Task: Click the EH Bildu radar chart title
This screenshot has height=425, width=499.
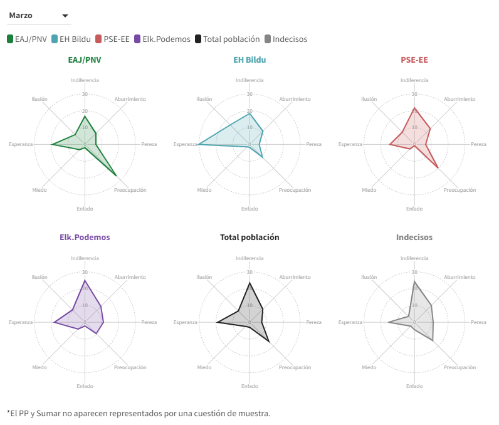Action: point(249,60)
